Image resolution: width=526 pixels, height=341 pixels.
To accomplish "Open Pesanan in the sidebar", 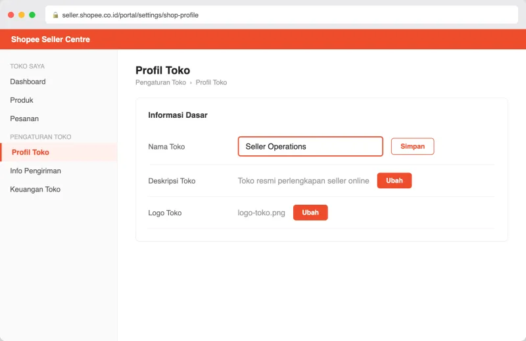I will (x=24, y=118).
